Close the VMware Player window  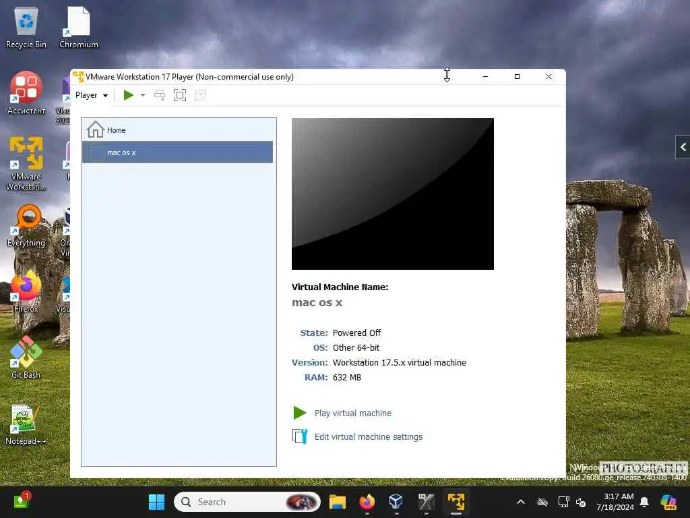point(548,77)
